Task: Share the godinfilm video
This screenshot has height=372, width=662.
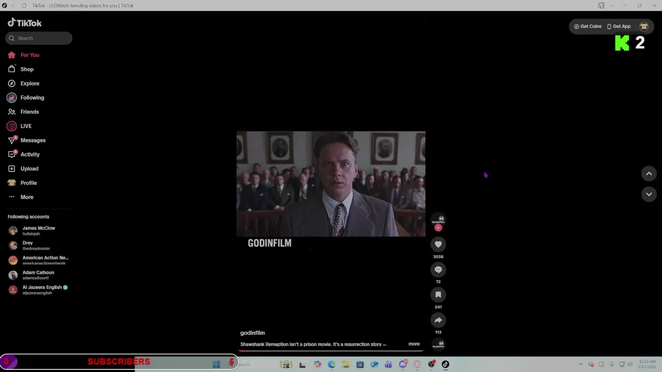Action: (x=438, y=320)
